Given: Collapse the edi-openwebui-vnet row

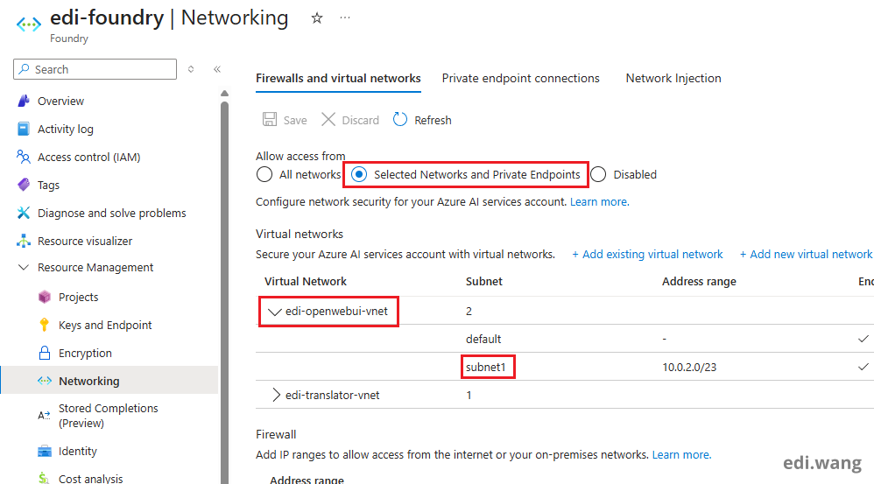Looking at the screenshot, I should pos(274,311).
